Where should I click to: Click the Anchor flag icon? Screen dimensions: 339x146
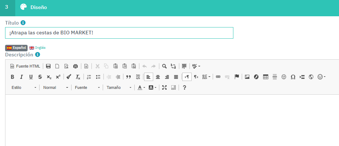click(x=237, y=77)
